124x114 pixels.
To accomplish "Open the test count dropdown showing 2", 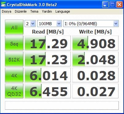I will pyautogui.click(x=30, y=24).
